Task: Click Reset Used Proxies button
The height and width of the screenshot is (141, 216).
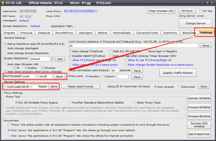Action: [80, 86]
